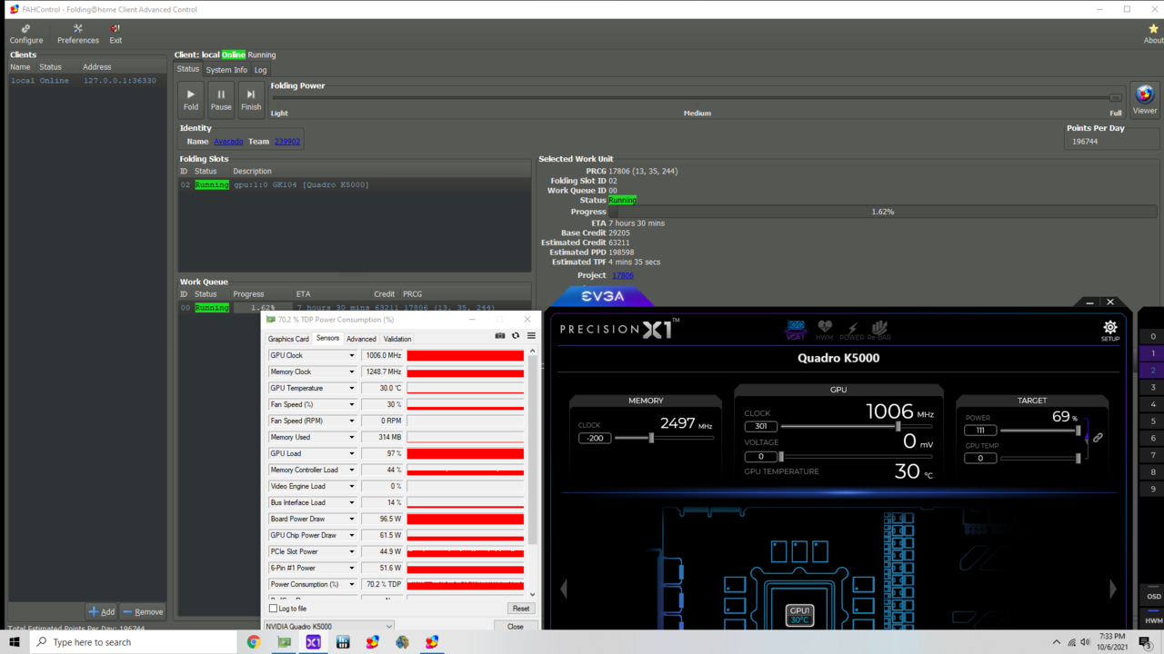Expand the Fan Speed (RPM) sensor options
Viewport: 1164px width, 654px height.
[351, 421]
